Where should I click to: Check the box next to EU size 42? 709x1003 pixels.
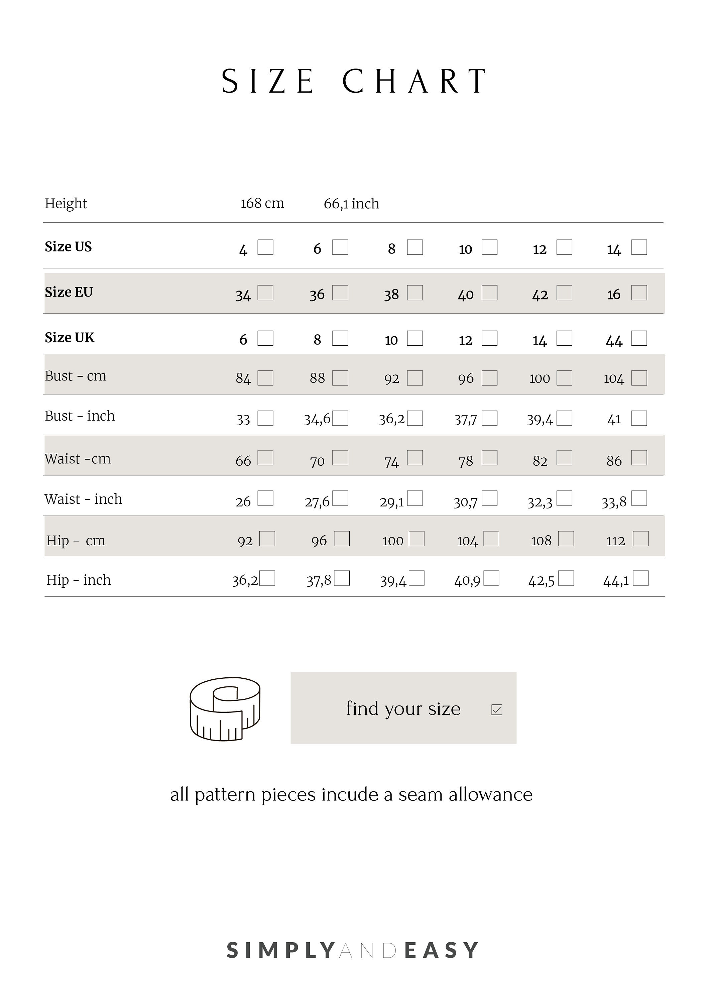point(564,292)
